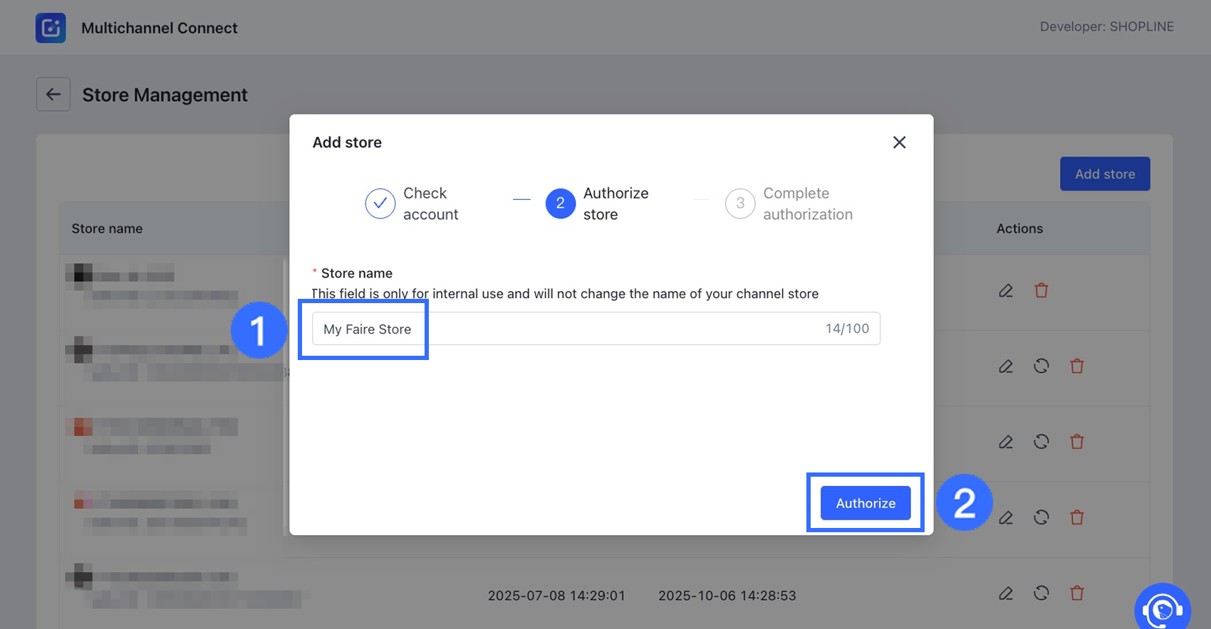Image resolution: width=1211 pixels, height=629 pixels.
Task: Edit the first store using the pencil icon
Action: [x=1006, y=290]
